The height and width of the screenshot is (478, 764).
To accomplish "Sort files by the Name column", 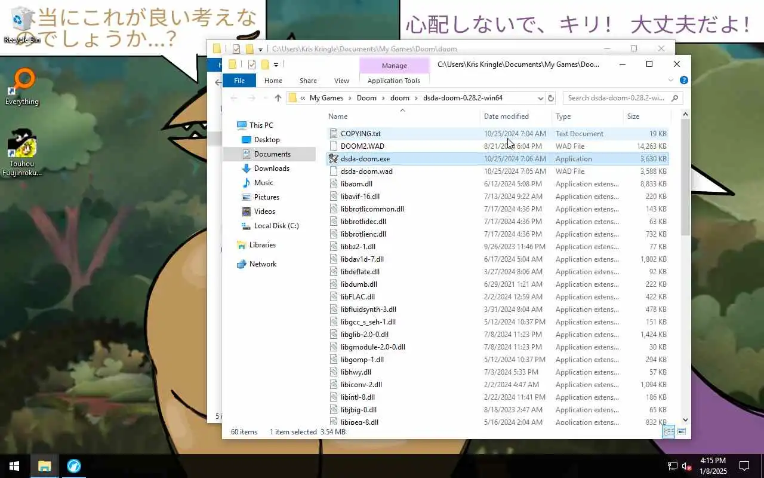I will 403,117.
